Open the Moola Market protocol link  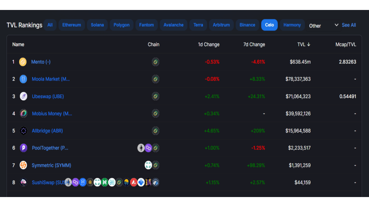coord(51,79)
